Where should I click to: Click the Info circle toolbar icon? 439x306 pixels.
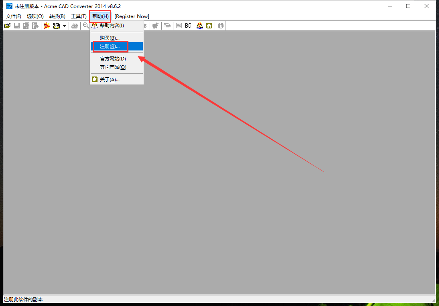coord(220,26)
